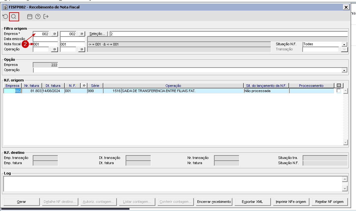Click second Nota fiscal field with 001
The height and width of the screenshot is (211, 356).
click(x=72, y=44)
